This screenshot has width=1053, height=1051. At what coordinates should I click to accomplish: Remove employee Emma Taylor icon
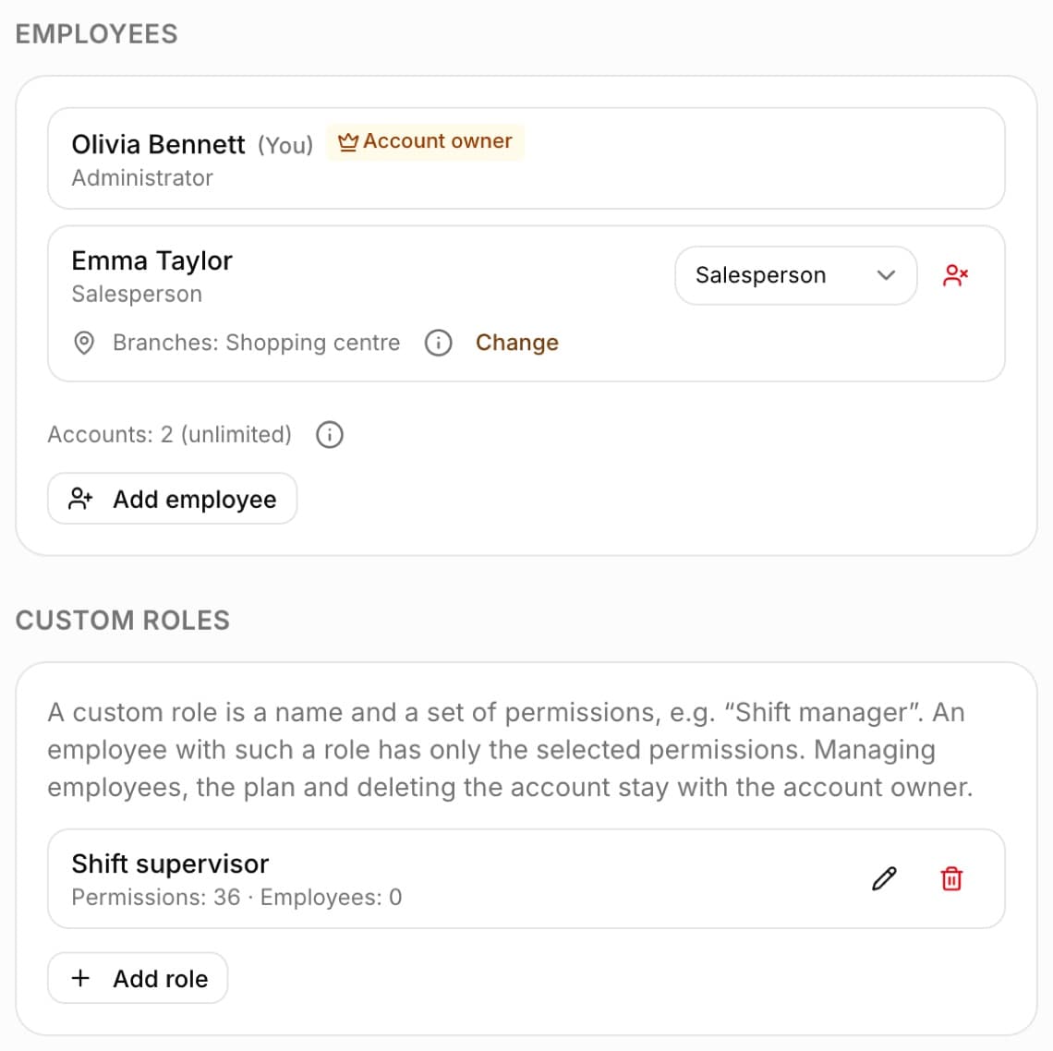point(955,275)
